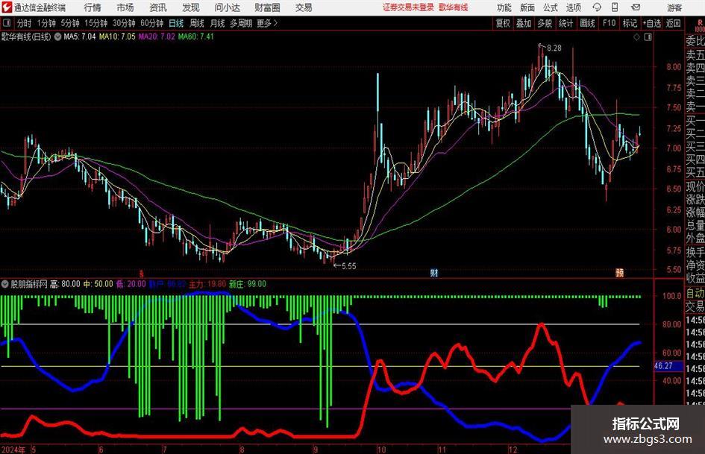Viewport: 705px width, 454px height.
Task: Switch to the 分时 chart tab
Action: tap(24, 23)
